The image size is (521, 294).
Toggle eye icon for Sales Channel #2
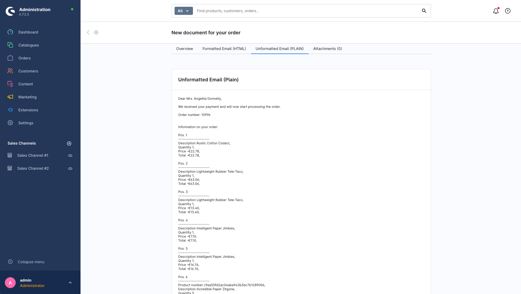(x=70, y=169)
